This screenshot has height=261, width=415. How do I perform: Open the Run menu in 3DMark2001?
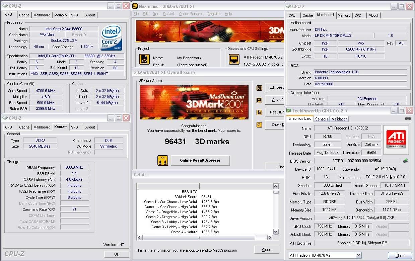156,14
